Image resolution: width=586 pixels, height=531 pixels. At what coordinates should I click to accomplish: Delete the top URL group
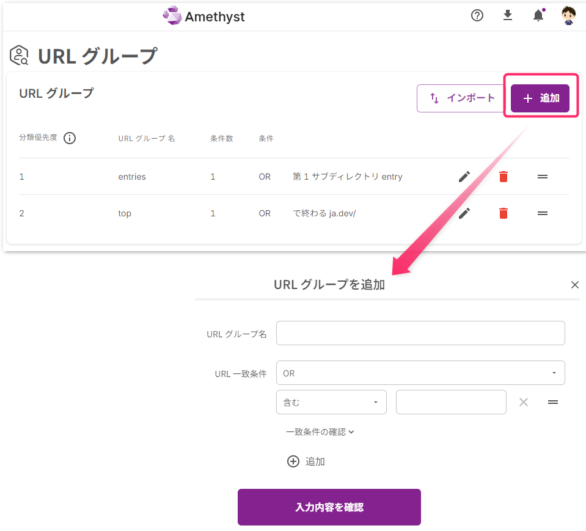click(504, 213)
